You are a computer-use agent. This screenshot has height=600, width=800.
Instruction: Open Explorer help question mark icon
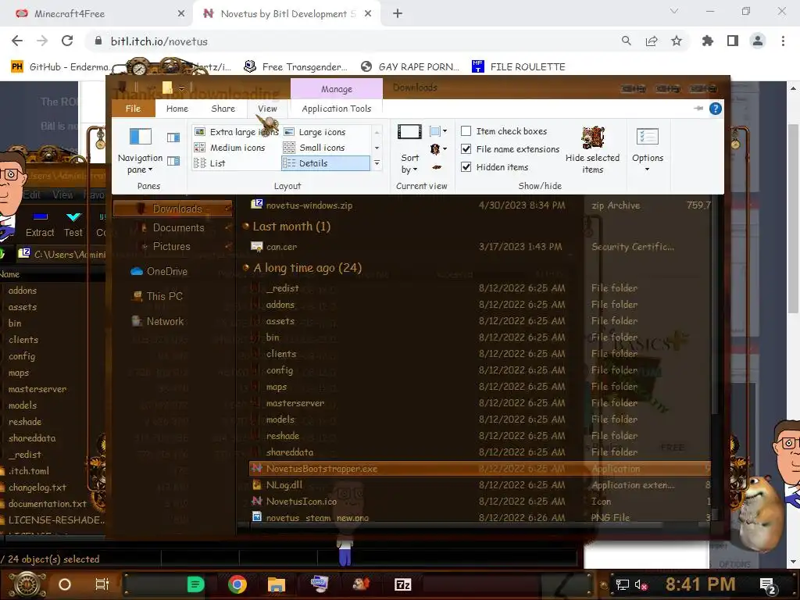tap(716, 109)
